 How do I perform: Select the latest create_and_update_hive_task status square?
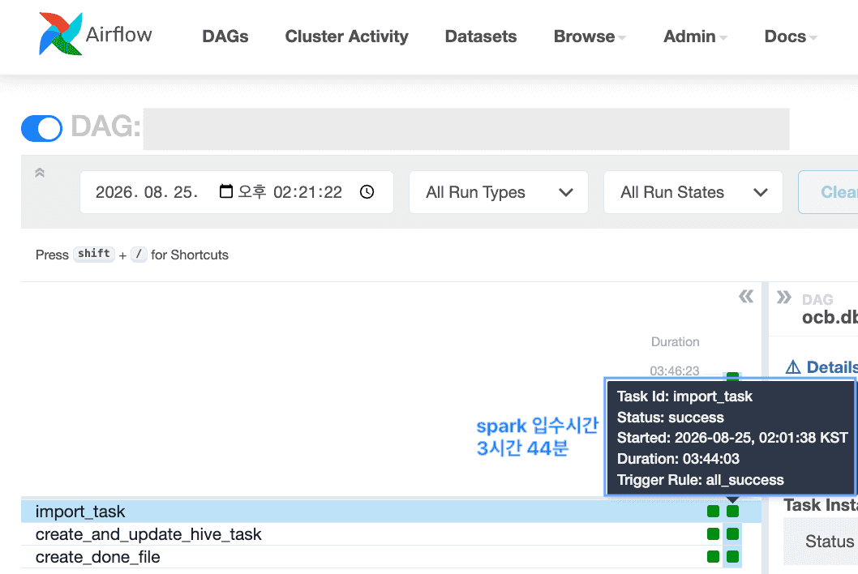click(732, 534)
